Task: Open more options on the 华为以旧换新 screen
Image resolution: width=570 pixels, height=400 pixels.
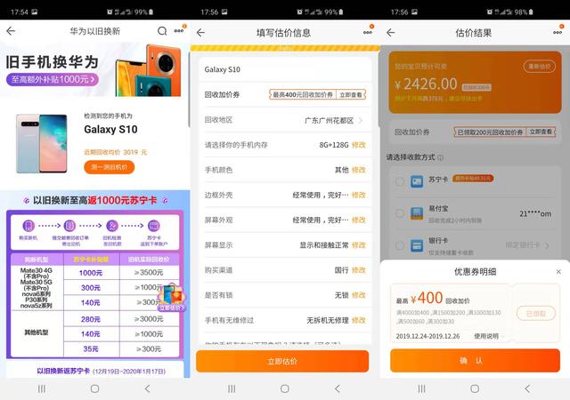Action: [179, 31]
